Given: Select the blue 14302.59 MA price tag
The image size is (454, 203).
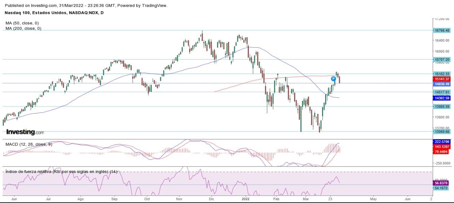Looking at the screenshot, I should pyautogui.click(x=442, y=98).
